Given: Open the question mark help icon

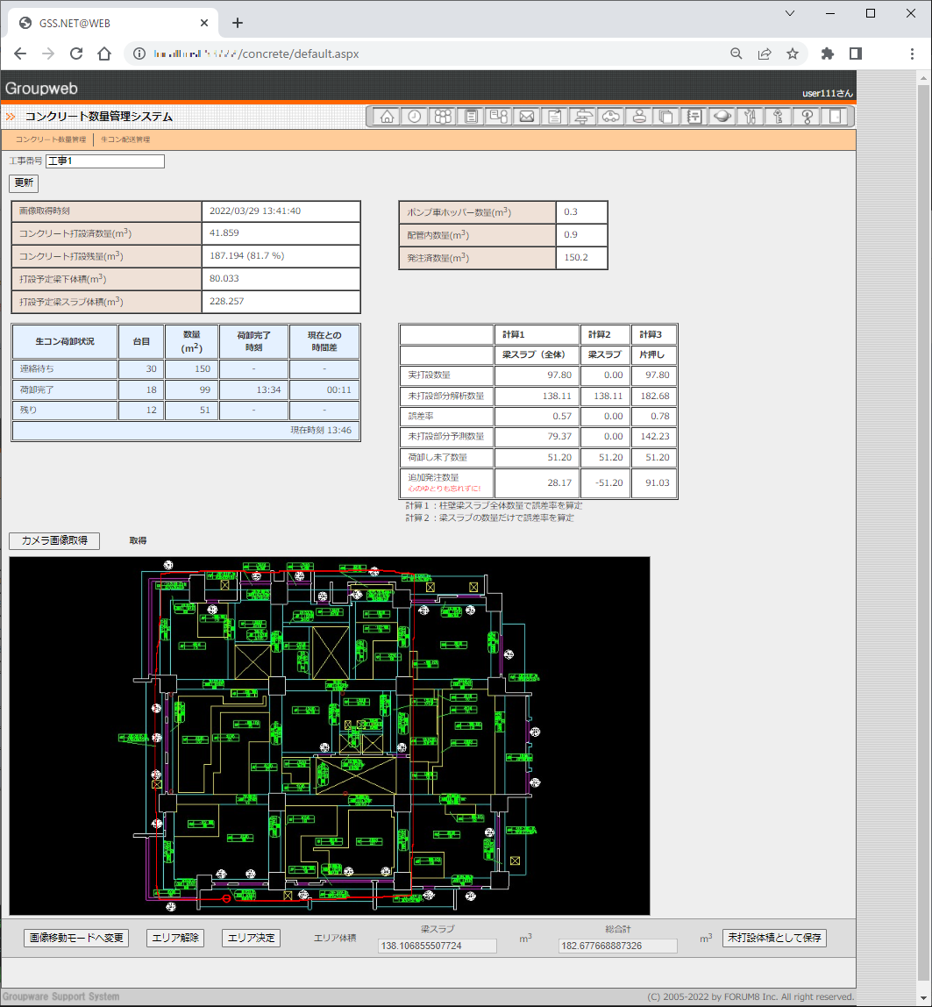Looking at the screenshot, I should tap(807, 117).
